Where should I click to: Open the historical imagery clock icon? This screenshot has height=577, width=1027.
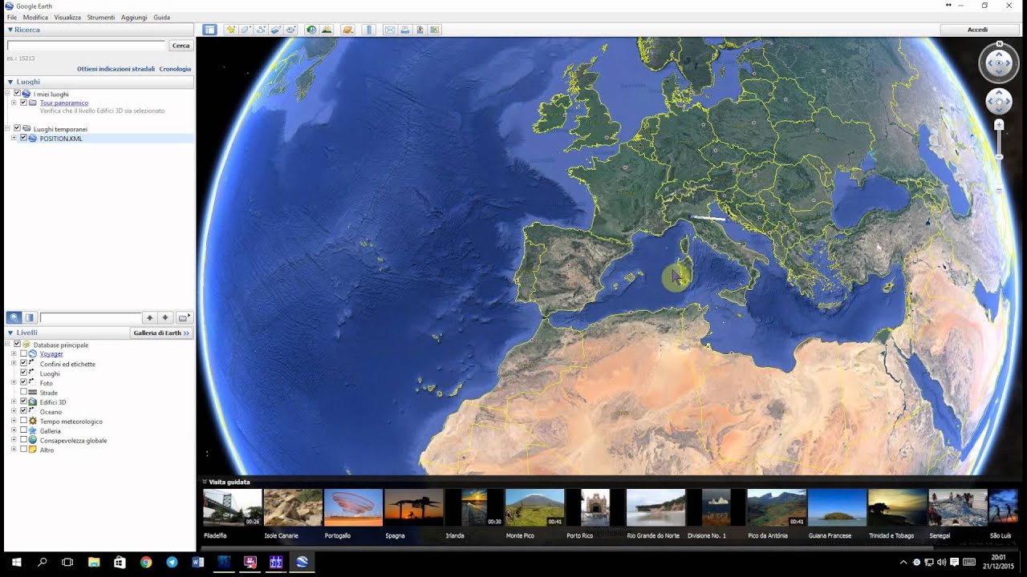(311, 30)
